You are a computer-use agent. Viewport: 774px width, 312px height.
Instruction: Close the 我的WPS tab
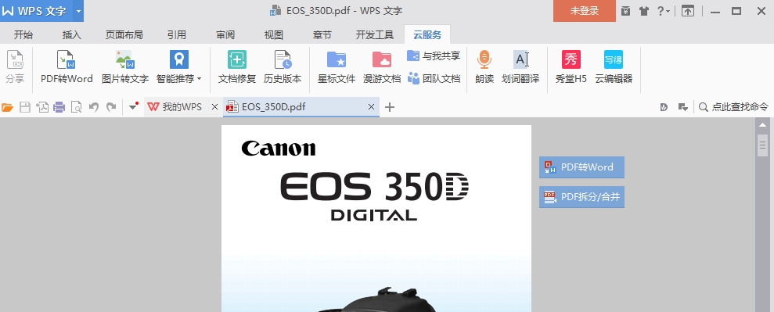[x=214, y=107]
